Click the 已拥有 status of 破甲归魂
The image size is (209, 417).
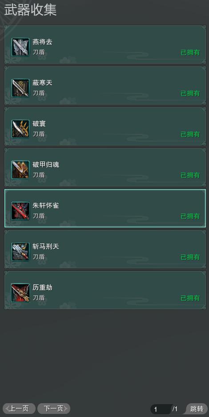(190, 175)
